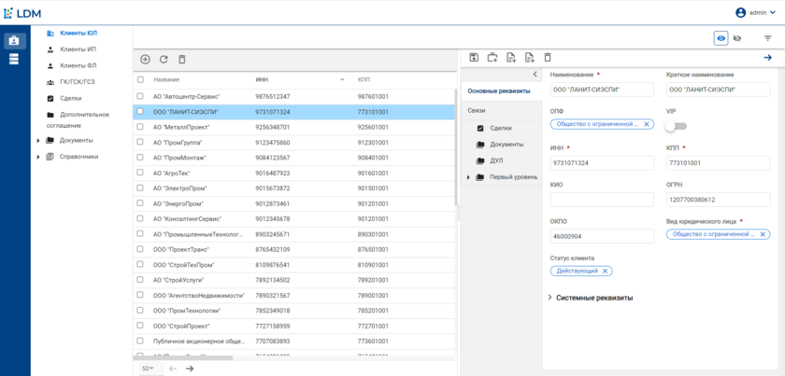Click the trash icon in details toolbar
Image resolution: width=785 pixels, height=376 pixels.
click(548, 58)
